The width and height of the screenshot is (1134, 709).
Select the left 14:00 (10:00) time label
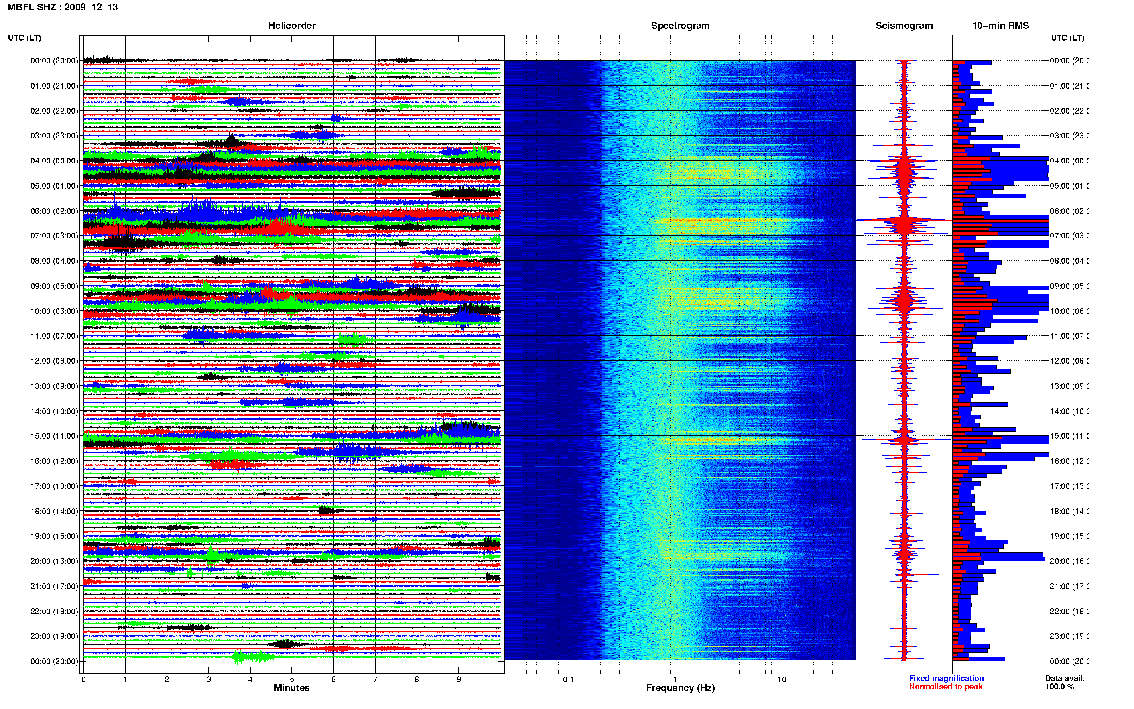[54, 411]
